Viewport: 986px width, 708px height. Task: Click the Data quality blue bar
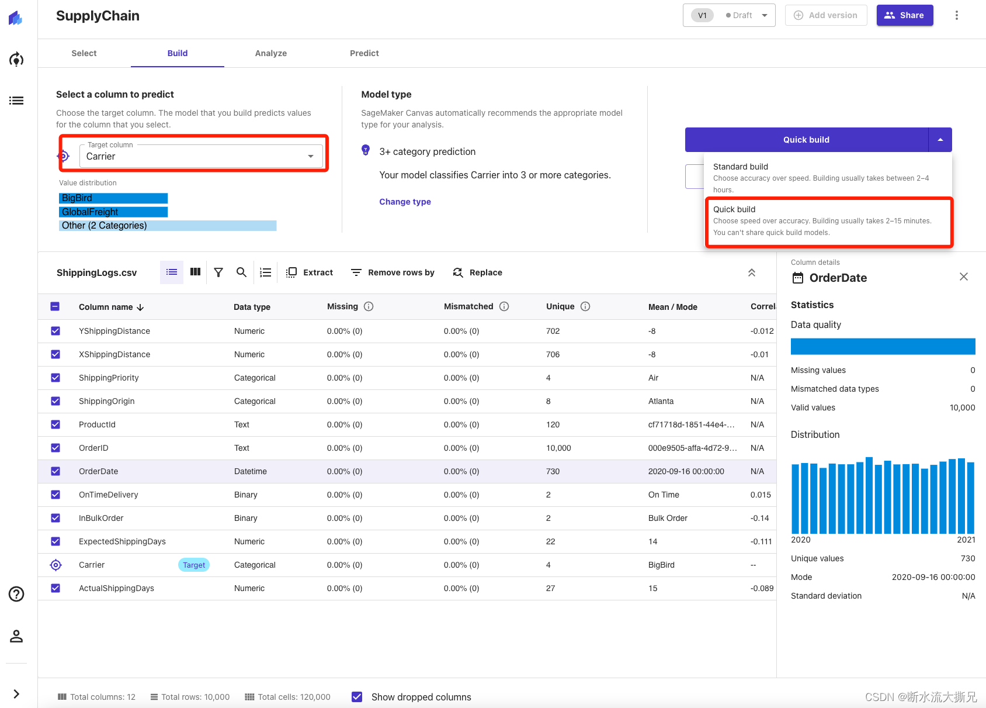883,346
